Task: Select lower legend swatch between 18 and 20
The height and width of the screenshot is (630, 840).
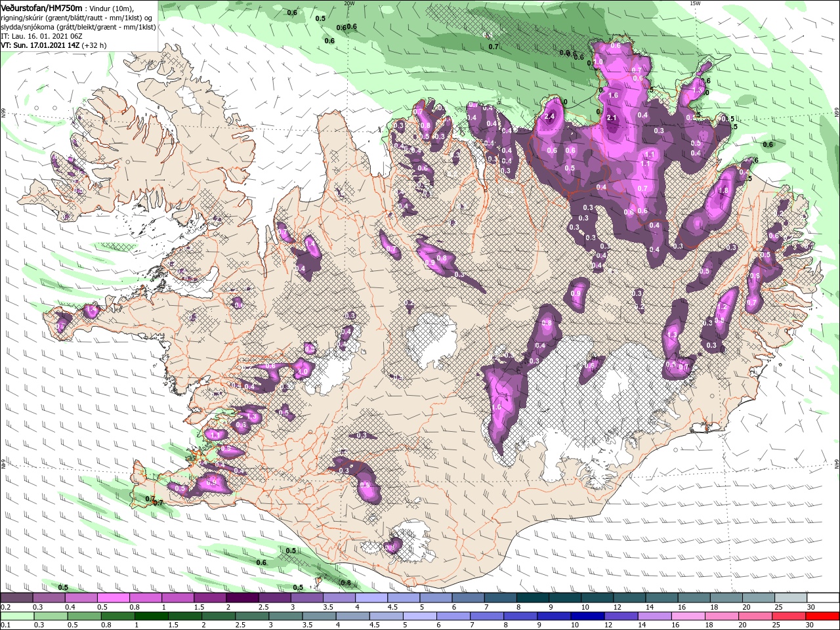Action: [x=723, y=616]
